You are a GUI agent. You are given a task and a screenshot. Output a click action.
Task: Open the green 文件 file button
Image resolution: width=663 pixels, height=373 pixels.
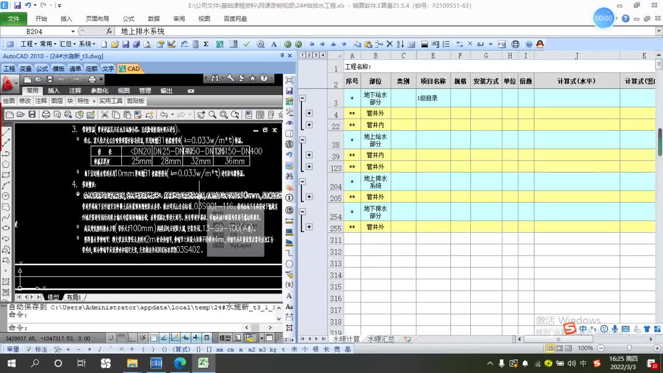(14, 19)
